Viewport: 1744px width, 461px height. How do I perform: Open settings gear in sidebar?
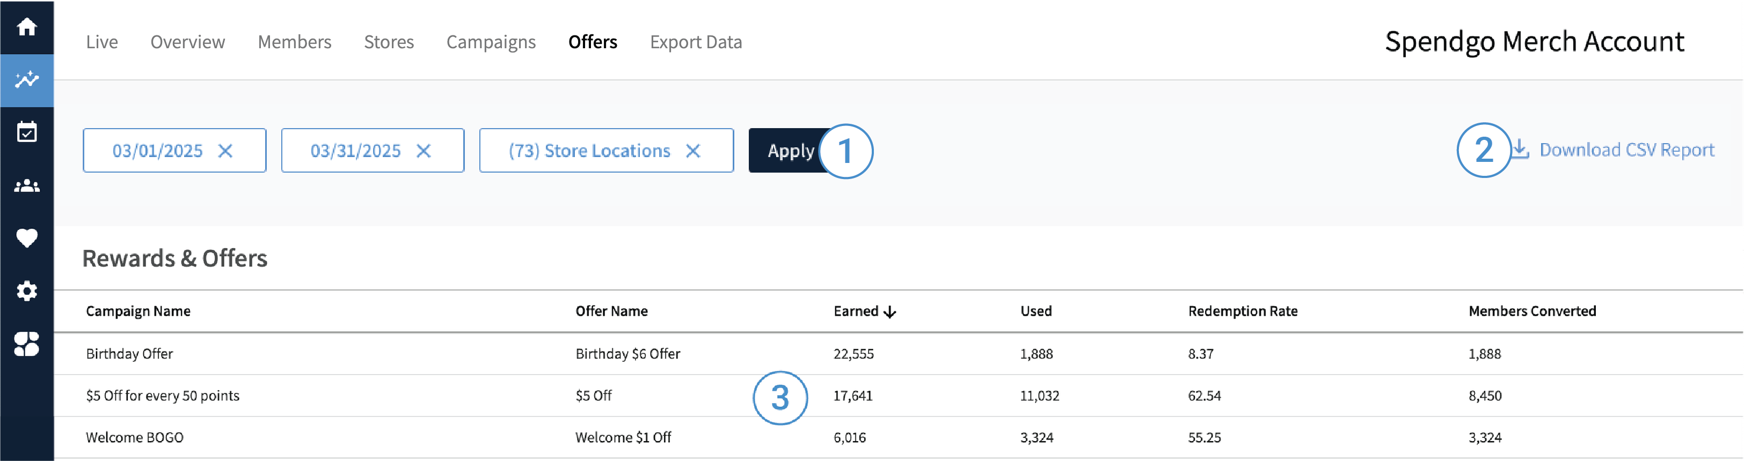pos(27,291)
